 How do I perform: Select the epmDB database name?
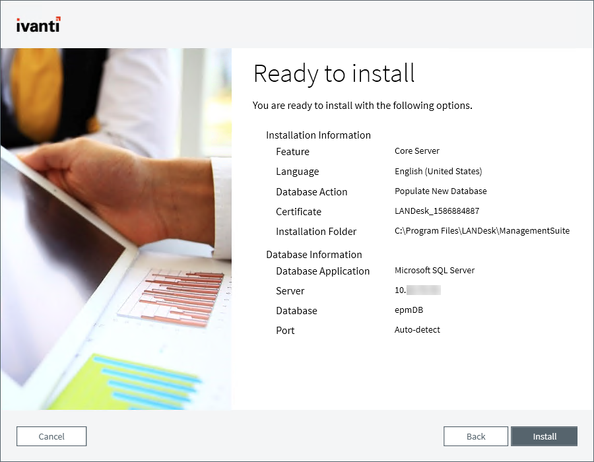[409, 310]
